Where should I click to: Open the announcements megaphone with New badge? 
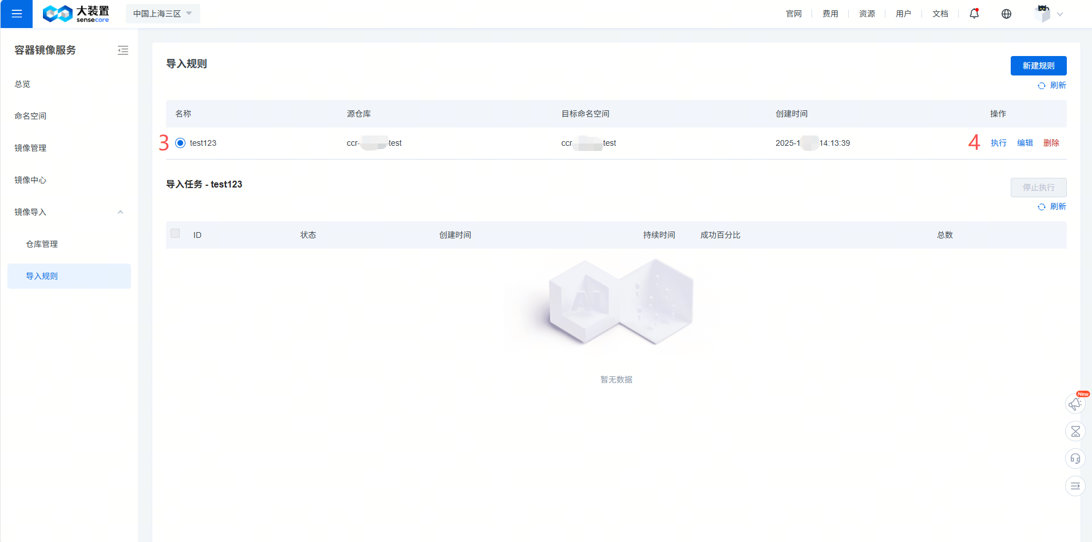pos(1075,404)
